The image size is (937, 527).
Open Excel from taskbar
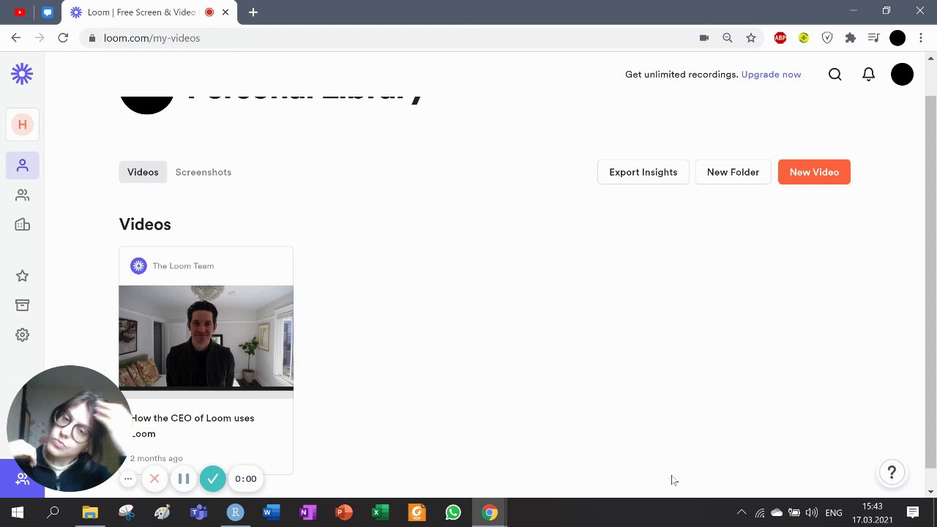pos(380,513)
